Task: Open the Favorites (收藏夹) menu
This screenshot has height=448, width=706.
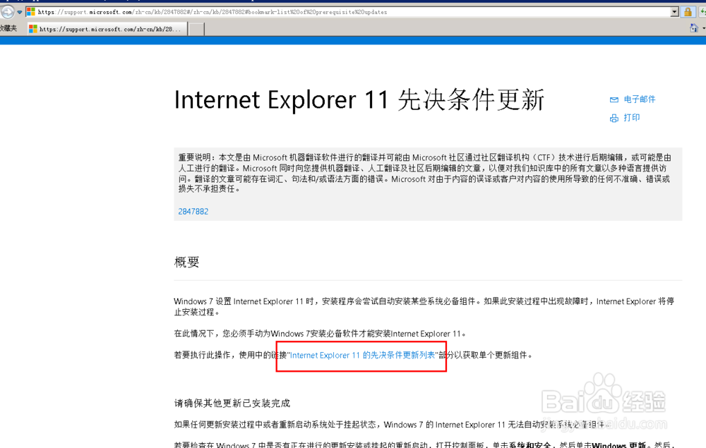Action: (x=8, y=28)
